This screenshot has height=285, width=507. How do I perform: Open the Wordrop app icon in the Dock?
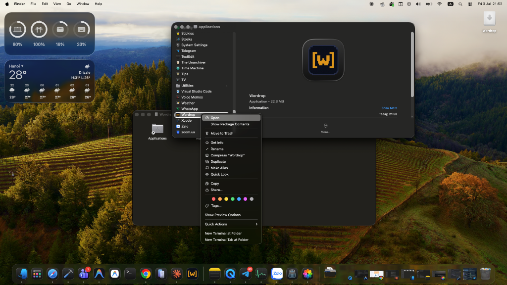point(193,274)
